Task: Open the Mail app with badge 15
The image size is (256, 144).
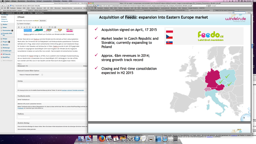Action: point(88,139)
